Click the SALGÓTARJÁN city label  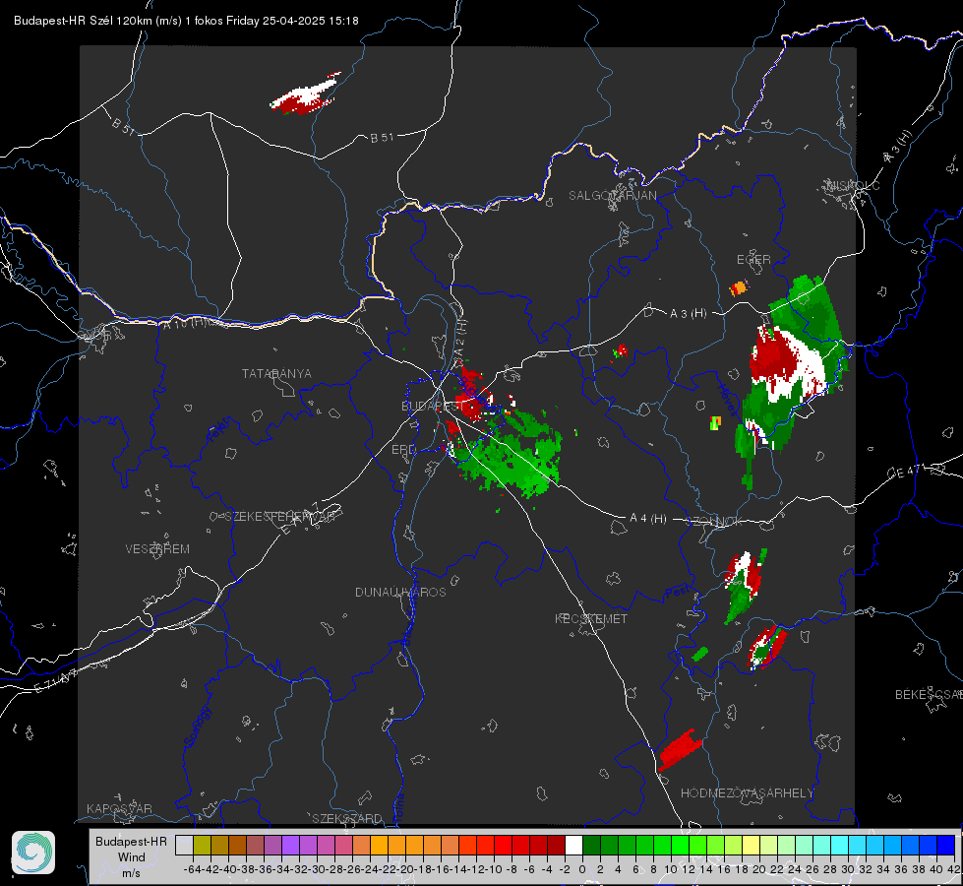pyautogui.click(x=612, y=196)
